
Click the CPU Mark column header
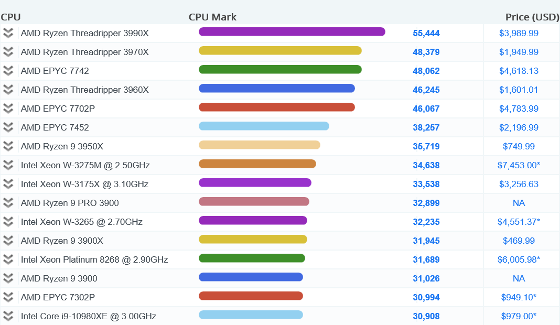pos(212,17)
